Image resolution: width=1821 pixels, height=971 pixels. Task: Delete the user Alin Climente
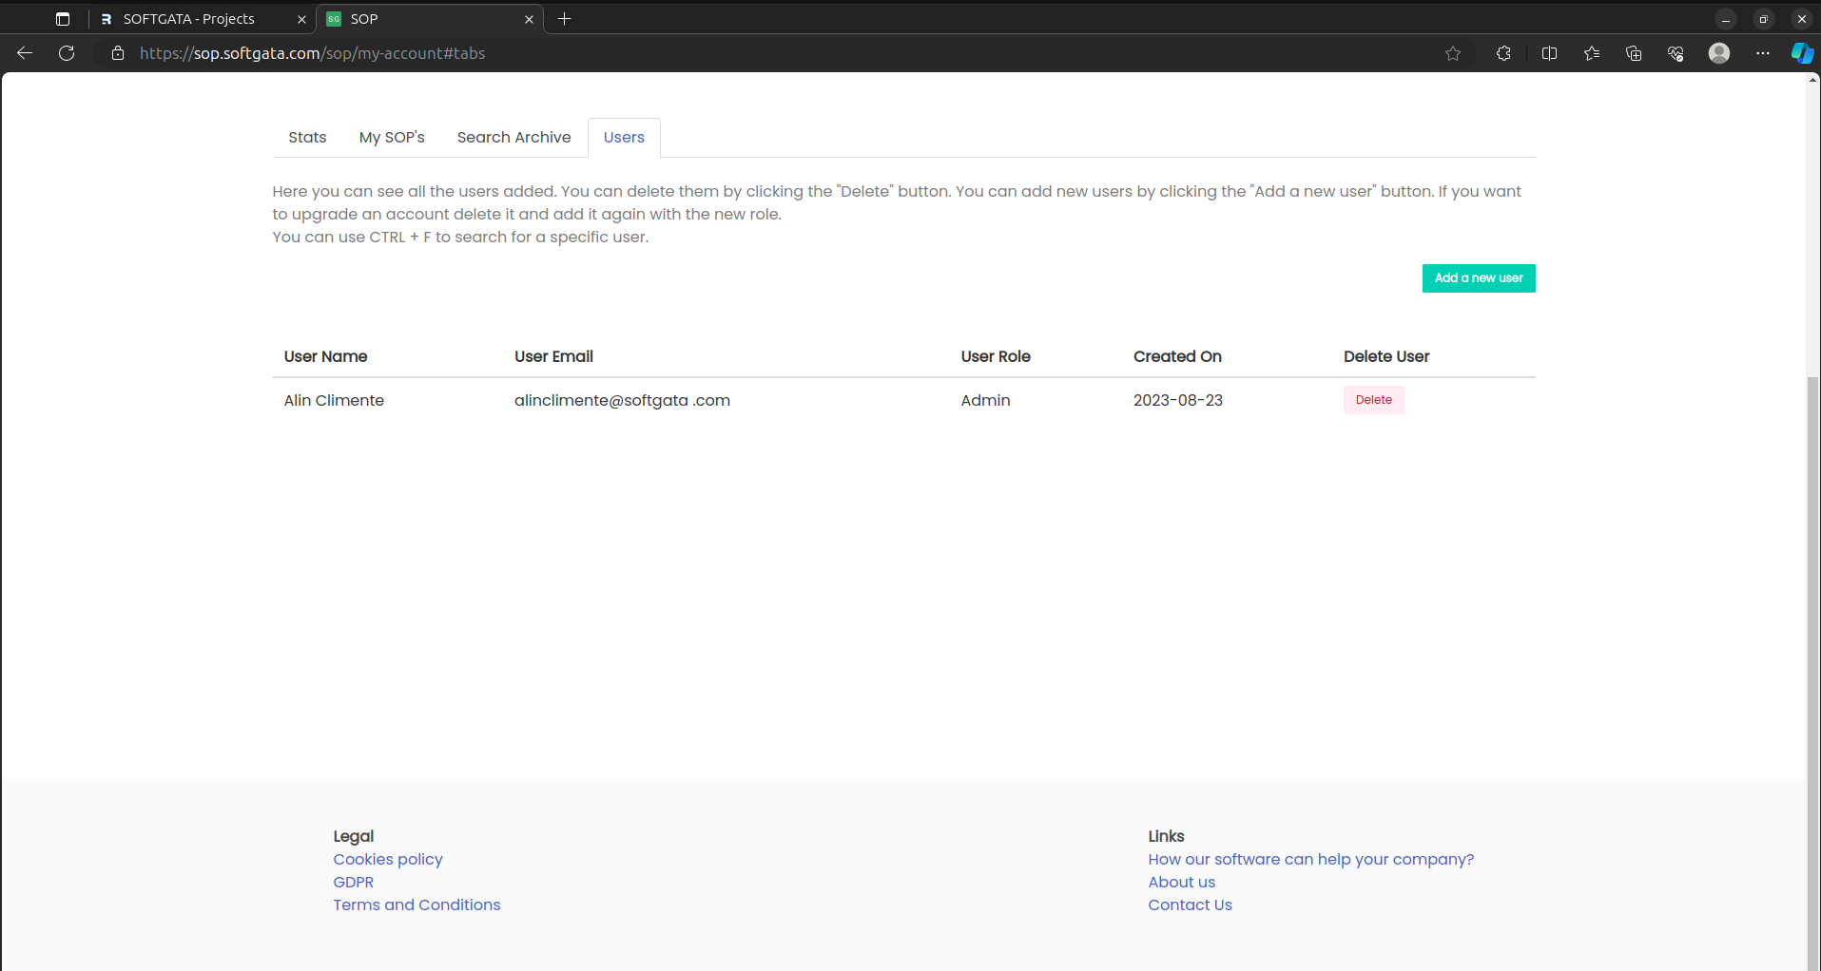1373,400
